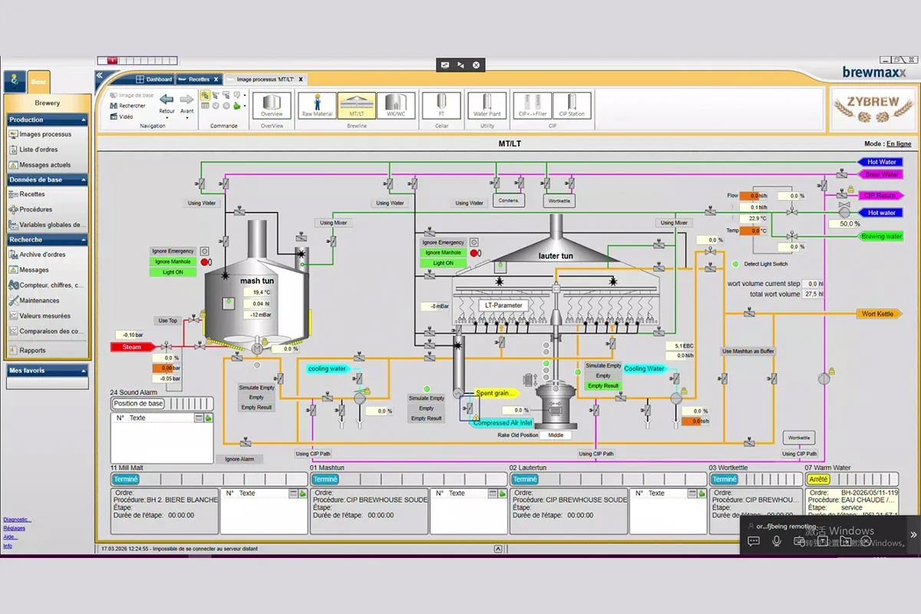Toggle mash tun Ignore Manhole

(x=174, y=262)
